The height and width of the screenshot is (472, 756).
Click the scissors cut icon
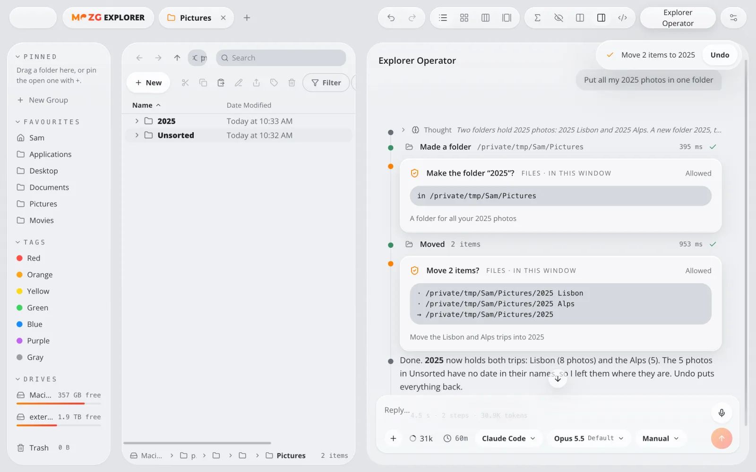[x=185, y=83]
